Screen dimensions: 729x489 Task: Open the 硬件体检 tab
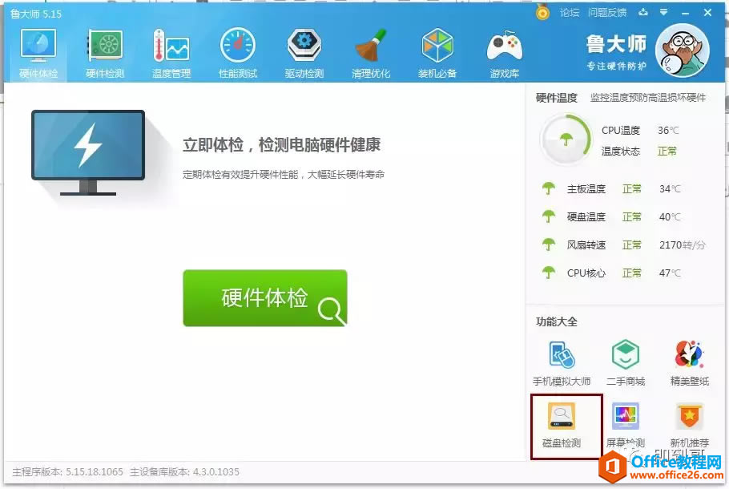coord(38,53)
